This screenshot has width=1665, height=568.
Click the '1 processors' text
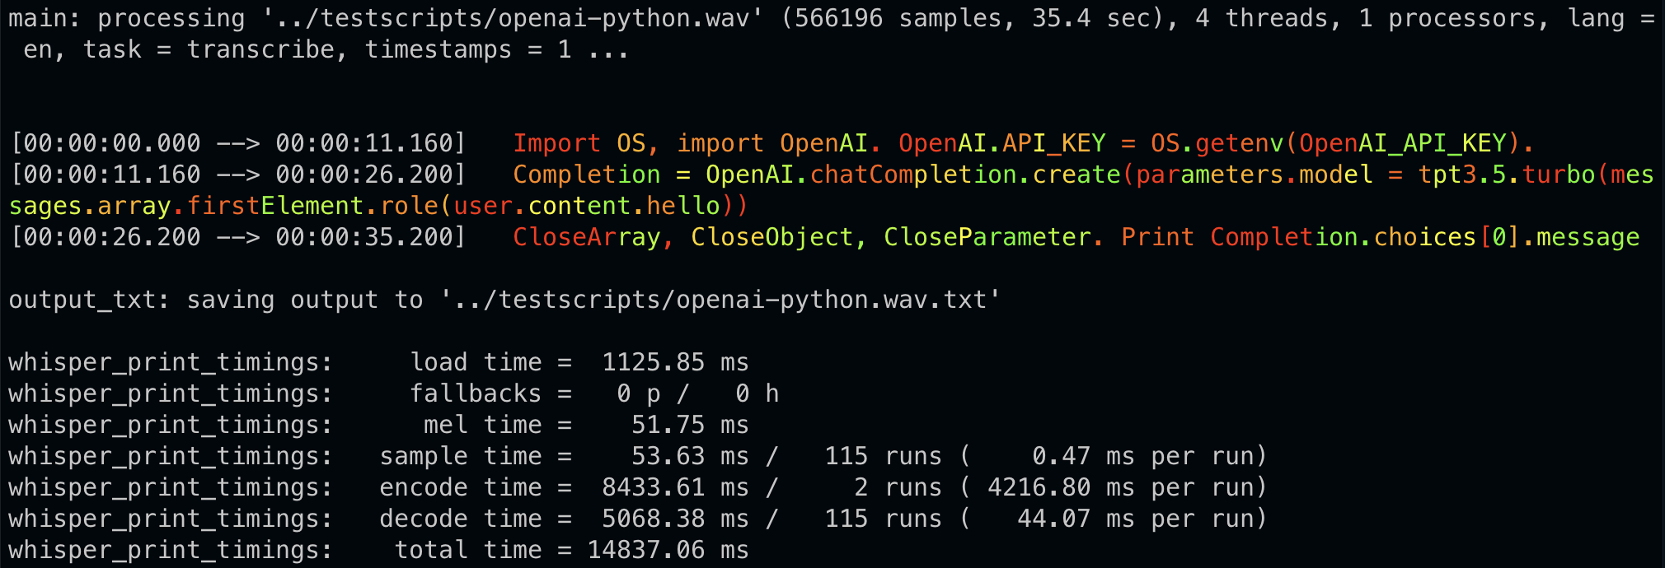(1447, 18)
